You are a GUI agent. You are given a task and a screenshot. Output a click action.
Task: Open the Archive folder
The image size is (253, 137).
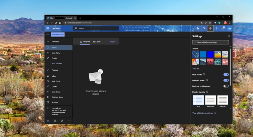coord(59,102)
